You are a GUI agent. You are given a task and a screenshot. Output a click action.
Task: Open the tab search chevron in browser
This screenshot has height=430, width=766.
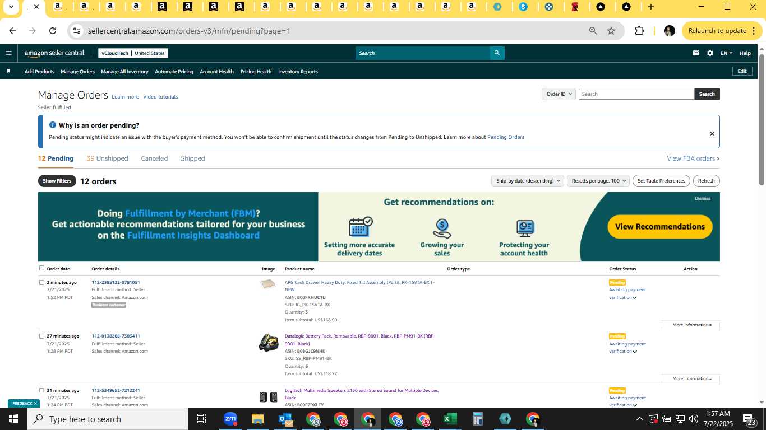tap(11, 7)
